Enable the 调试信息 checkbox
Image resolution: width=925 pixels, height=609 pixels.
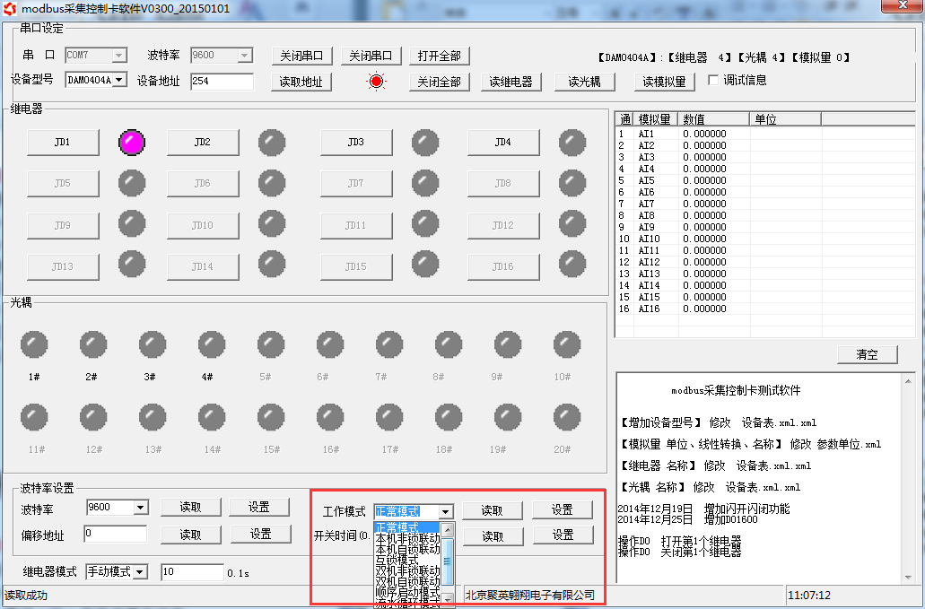714,80
